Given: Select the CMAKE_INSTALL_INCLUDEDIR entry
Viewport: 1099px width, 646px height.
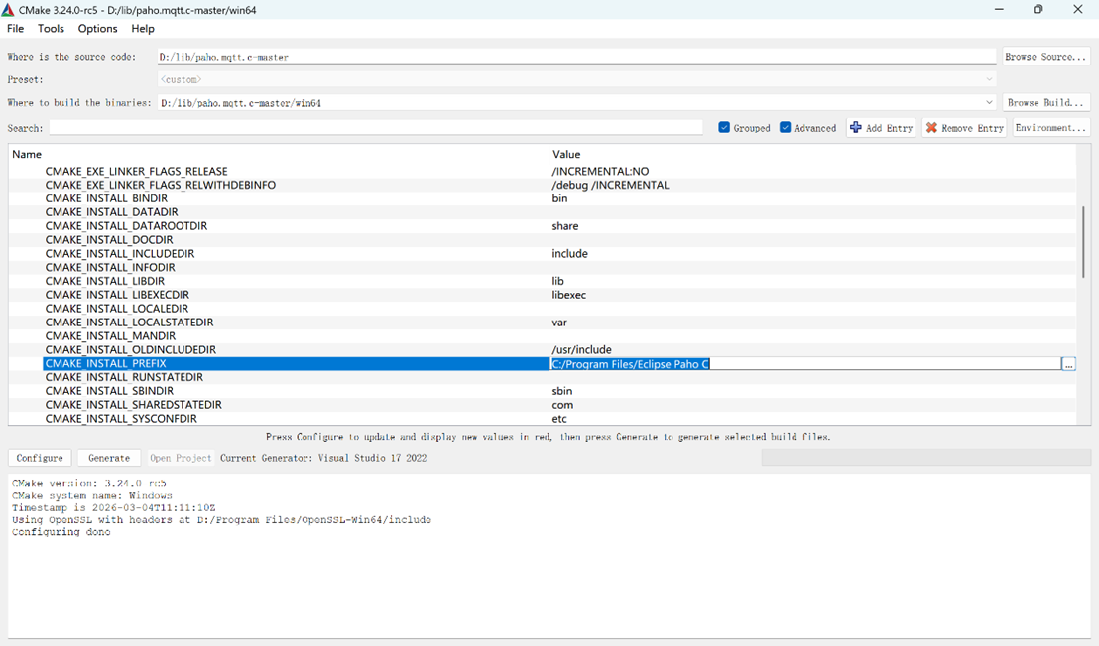Looking at the screenshot, I should tap(120, 254).
